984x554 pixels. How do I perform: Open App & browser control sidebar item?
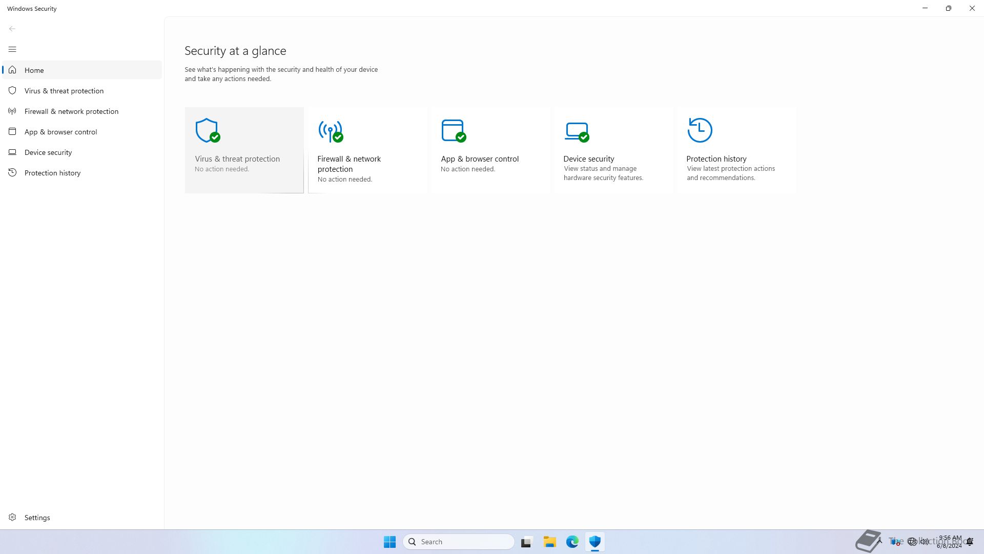pos(60,132)
